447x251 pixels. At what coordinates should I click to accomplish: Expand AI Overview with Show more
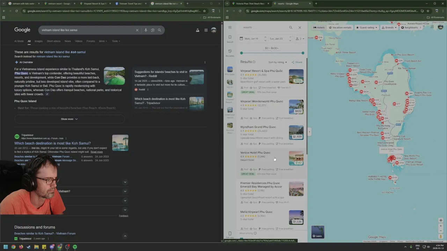(x=69, y=119)
